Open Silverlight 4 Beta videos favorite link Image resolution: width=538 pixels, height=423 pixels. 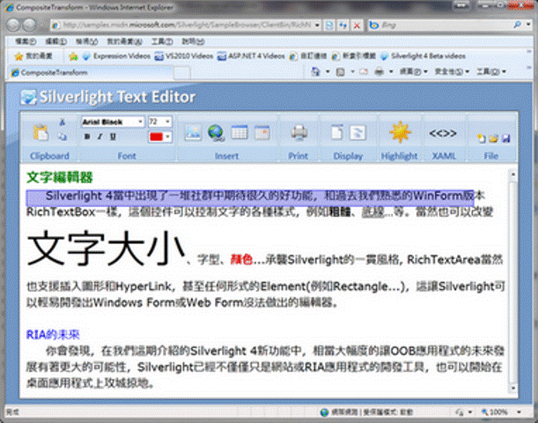point(423,56)
